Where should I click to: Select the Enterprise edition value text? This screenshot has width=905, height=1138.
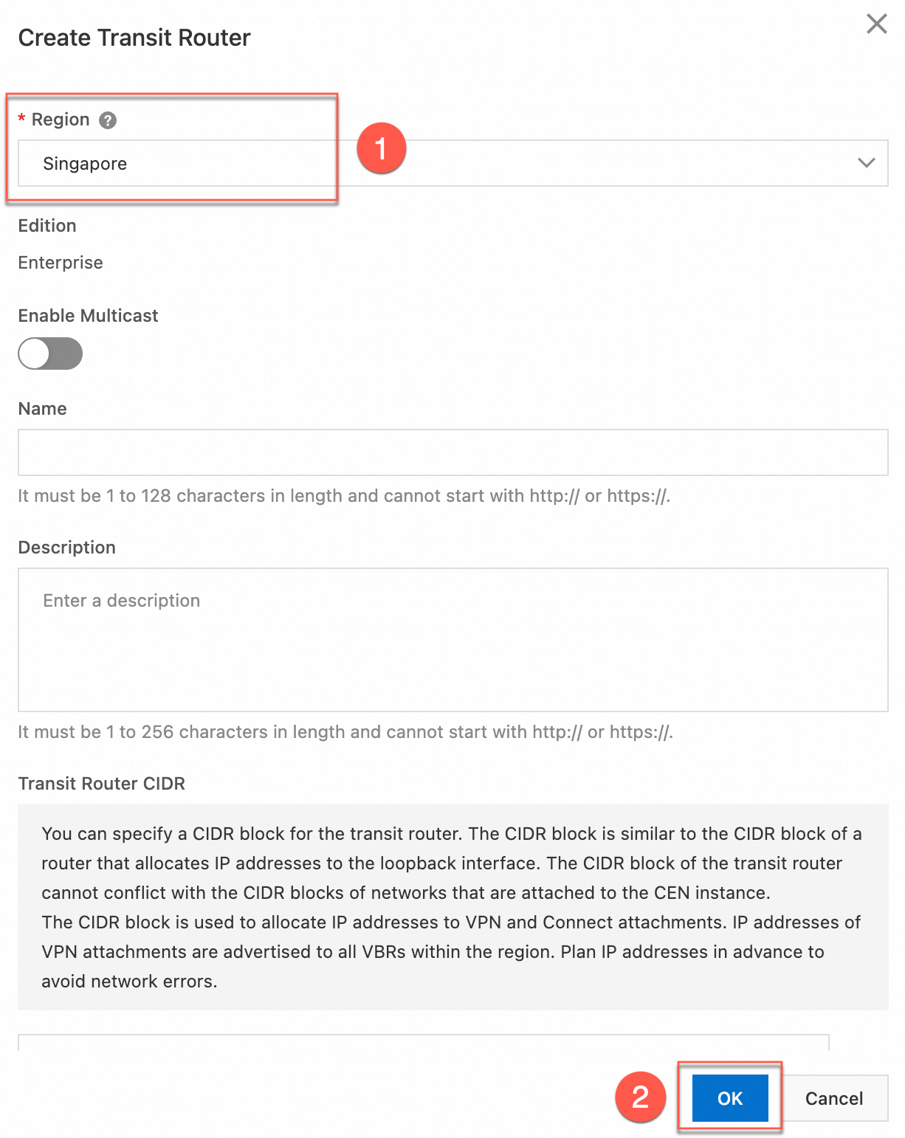pyautogui.click(x=61, y=263)
